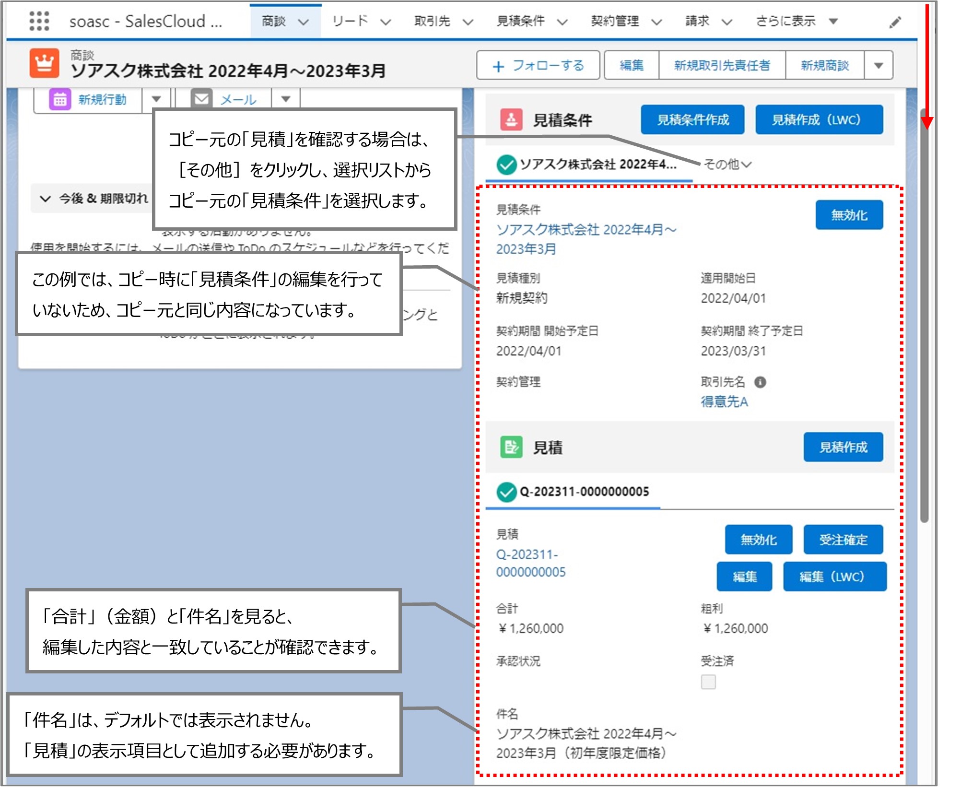Click the 粗利 amount ¥1,260,000
This screenshot has width=972, height=789.
735,628
